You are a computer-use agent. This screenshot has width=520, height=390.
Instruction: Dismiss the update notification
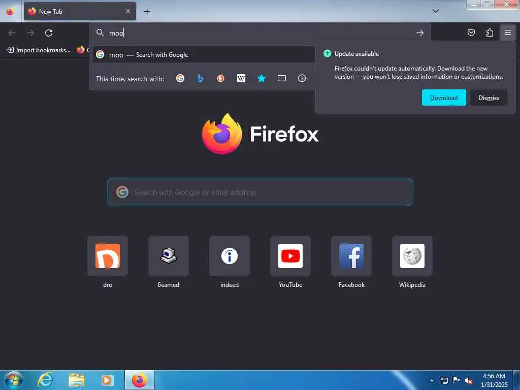489,97
